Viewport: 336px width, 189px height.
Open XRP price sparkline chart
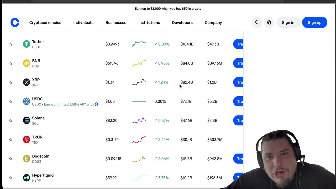[139, 82]
